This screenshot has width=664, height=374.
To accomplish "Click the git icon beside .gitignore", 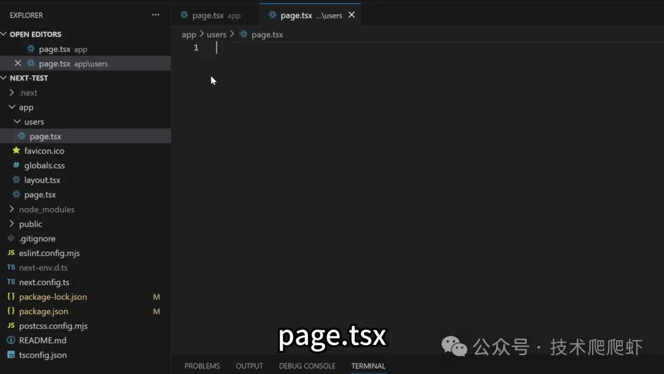I will 10,238.
